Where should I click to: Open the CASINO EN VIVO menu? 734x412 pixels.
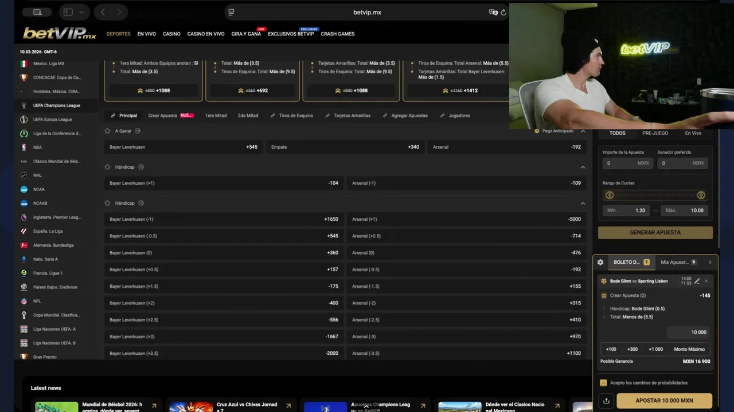coord(206,34)
